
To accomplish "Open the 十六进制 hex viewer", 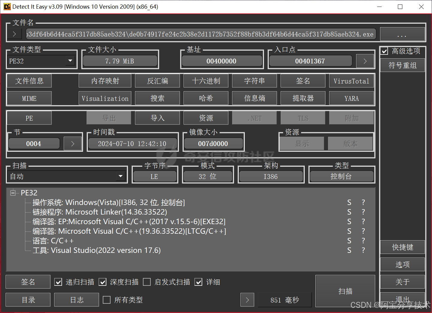I will point(206,81).
